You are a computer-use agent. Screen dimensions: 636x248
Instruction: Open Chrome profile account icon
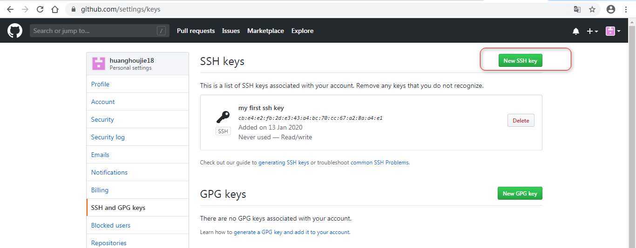(611, 9)
